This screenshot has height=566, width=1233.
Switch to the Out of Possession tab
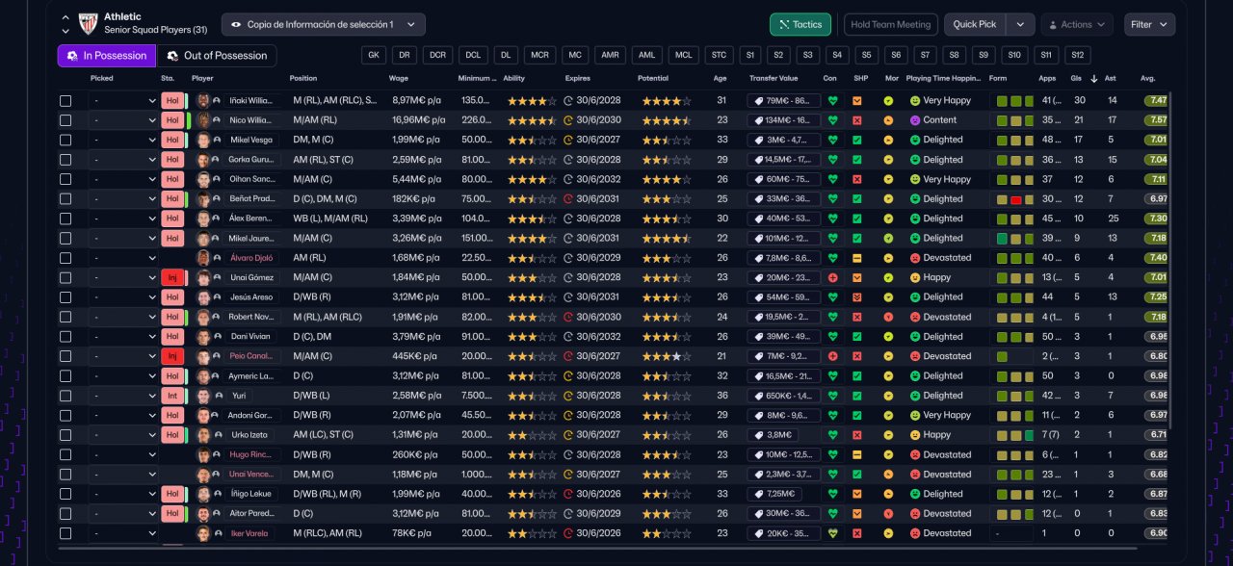click(x=216, y=56)
